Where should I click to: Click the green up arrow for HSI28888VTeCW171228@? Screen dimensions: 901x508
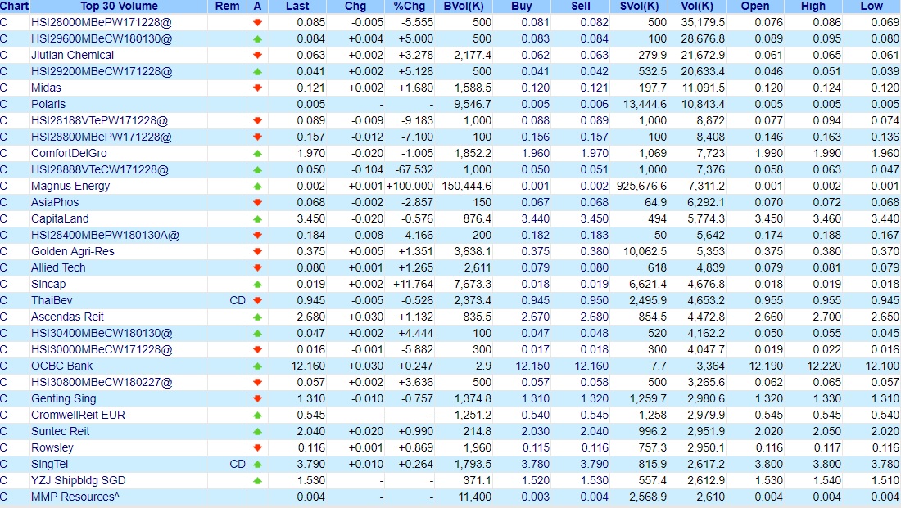257,169
